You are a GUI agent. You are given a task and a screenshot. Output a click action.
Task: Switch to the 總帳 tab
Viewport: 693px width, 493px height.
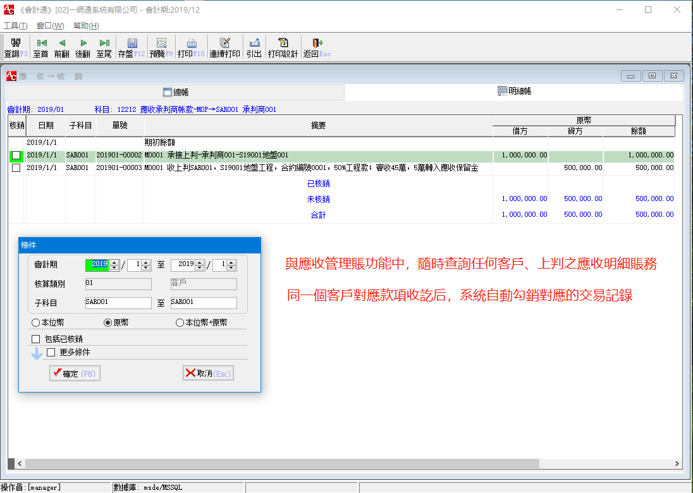tap(175, 92)
